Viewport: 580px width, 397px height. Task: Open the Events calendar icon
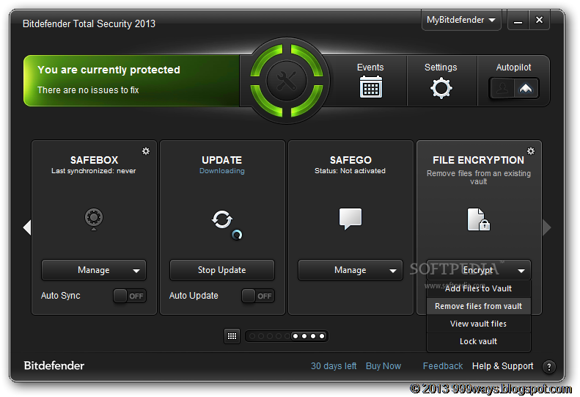click(370, 87)
